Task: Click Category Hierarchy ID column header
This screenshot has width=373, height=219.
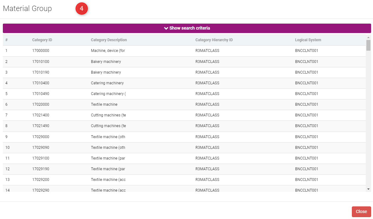Action: click(x=214, y=40)
